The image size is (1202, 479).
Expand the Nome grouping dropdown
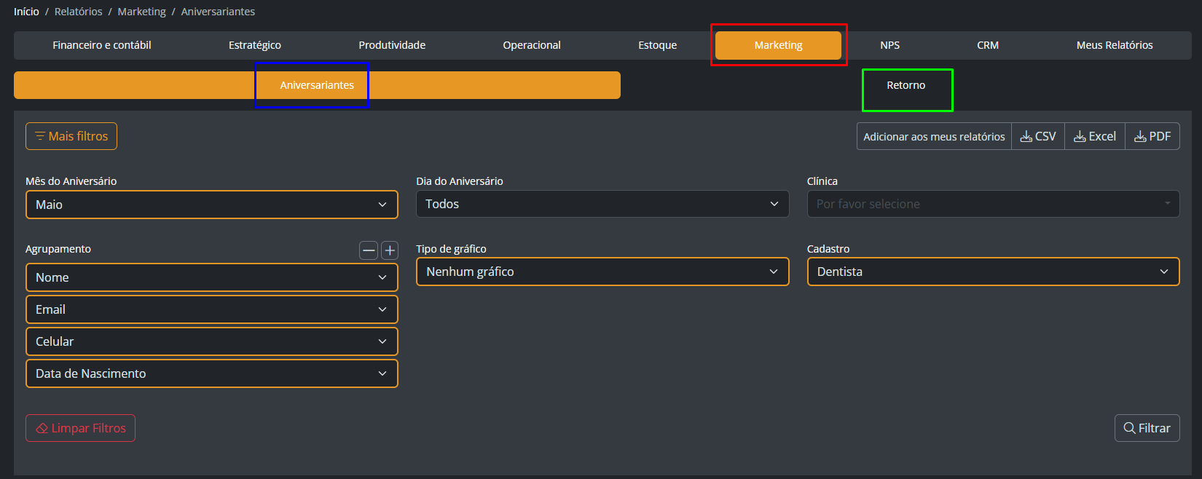(212, 277)
